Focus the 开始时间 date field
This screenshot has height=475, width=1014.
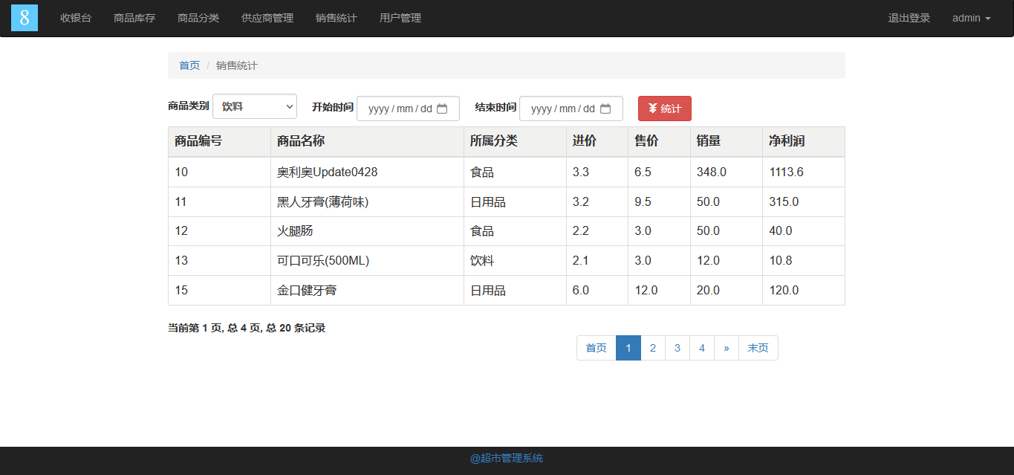click(x=408, y=109)
